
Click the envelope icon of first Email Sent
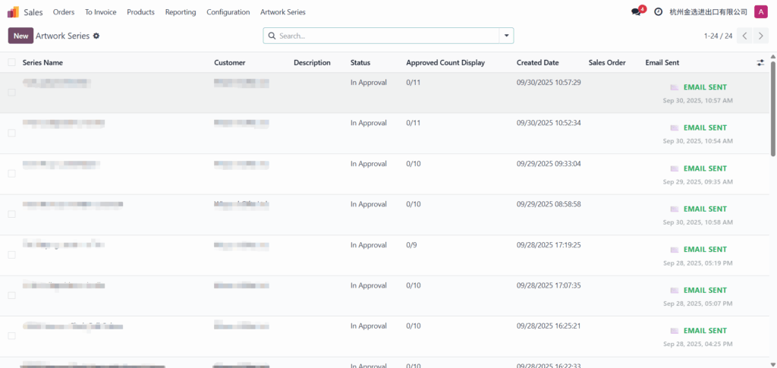coord(674,87)
